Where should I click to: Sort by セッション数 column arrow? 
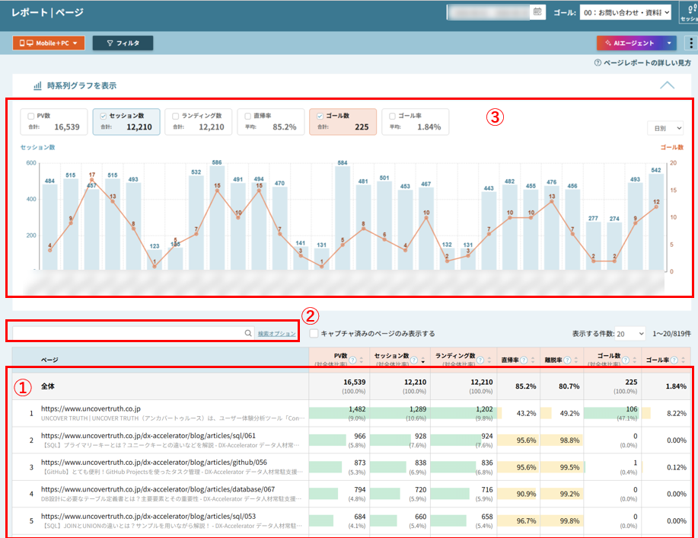422,360
